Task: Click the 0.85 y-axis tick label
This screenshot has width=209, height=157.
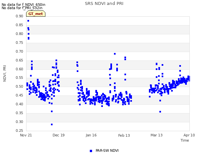Action: pyautogui.click(x=19, y=25)
